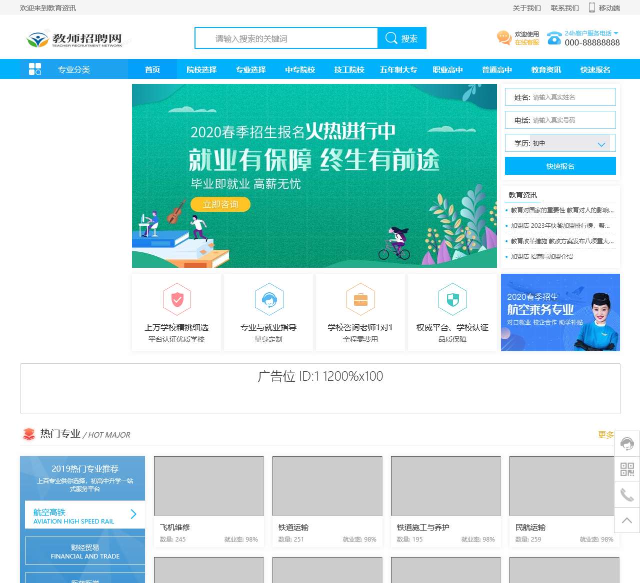The width and height of the screenshot is (640, 583).
Task: Open the 教育资讯 menu item
Action: tap(545, 69)
